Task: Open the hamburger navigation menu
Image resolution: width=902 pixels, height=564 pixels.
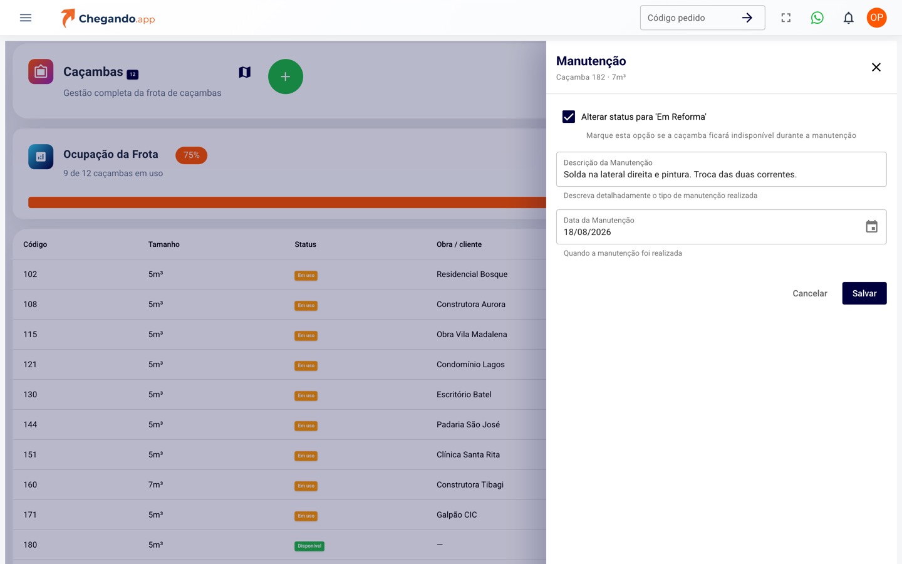Action: [26, 18]
